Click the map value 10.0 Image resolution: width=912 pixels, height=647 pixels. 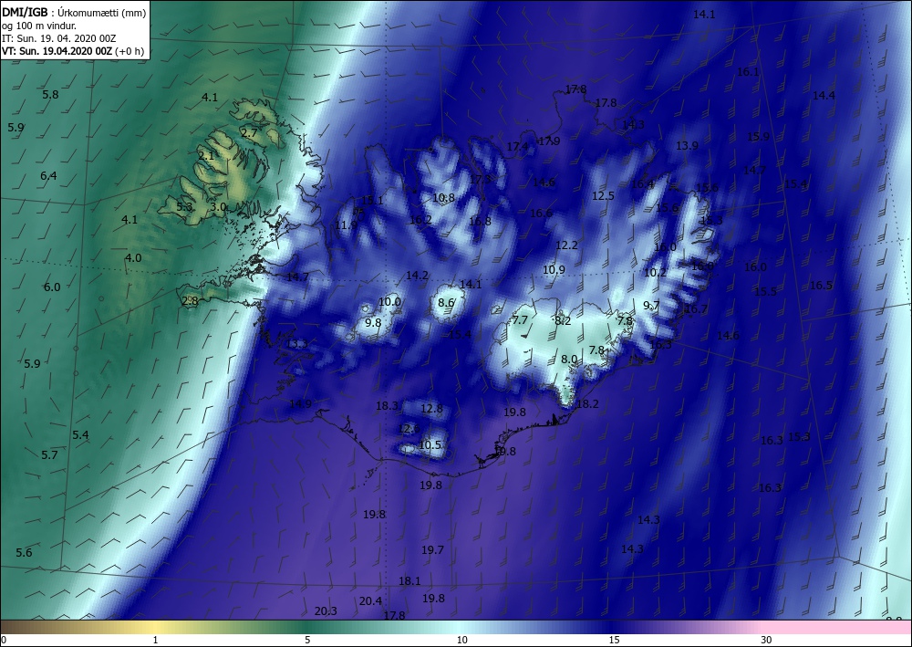(x=389, y=301)
